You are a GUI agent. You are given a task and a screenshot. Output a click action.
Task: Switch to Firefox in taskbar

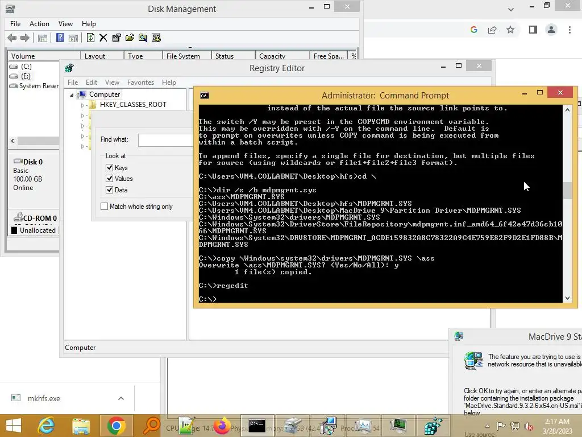tap(222, 426)
